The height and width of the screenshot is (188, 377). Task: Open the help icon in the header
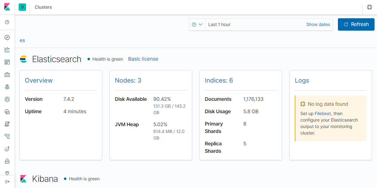(369, 7)
